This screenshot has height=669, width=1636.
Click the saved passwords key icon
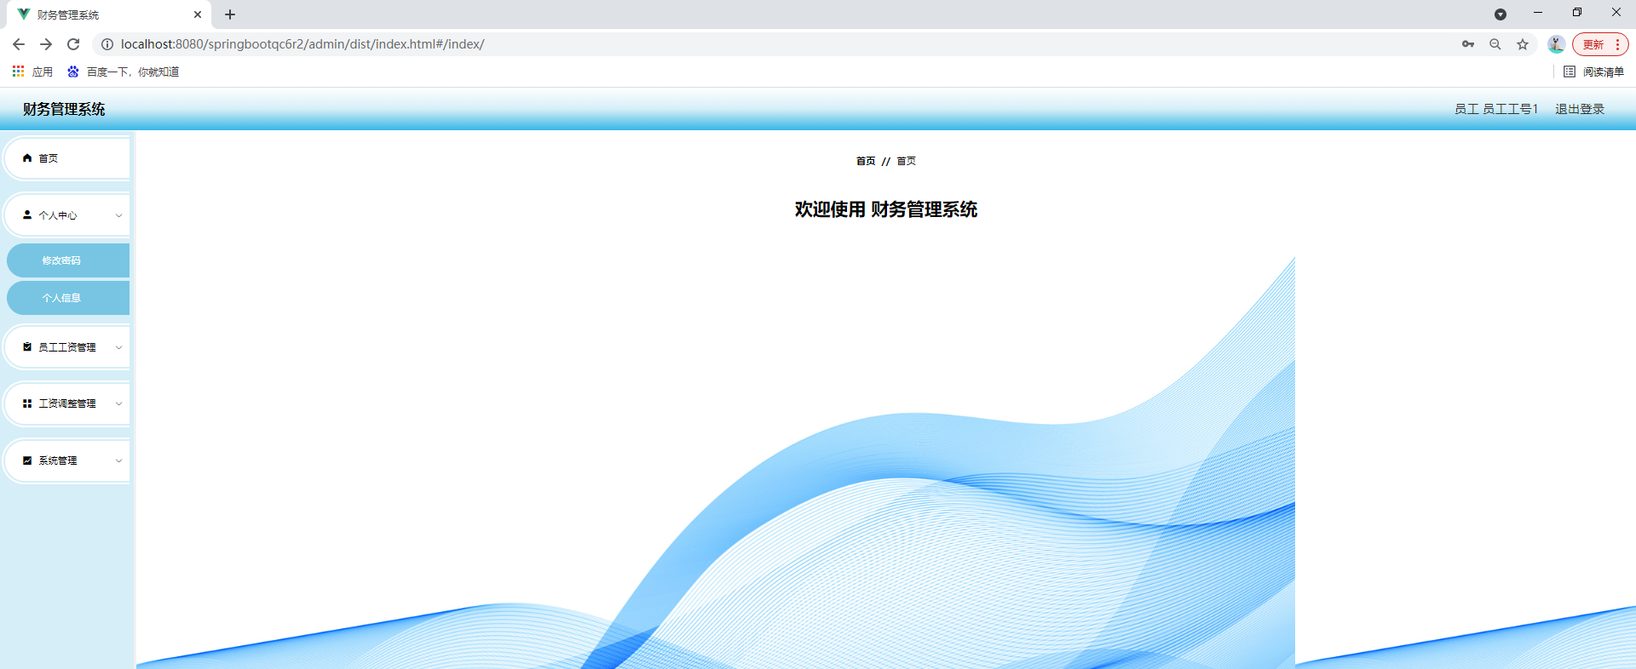(x=1468, y=44)
